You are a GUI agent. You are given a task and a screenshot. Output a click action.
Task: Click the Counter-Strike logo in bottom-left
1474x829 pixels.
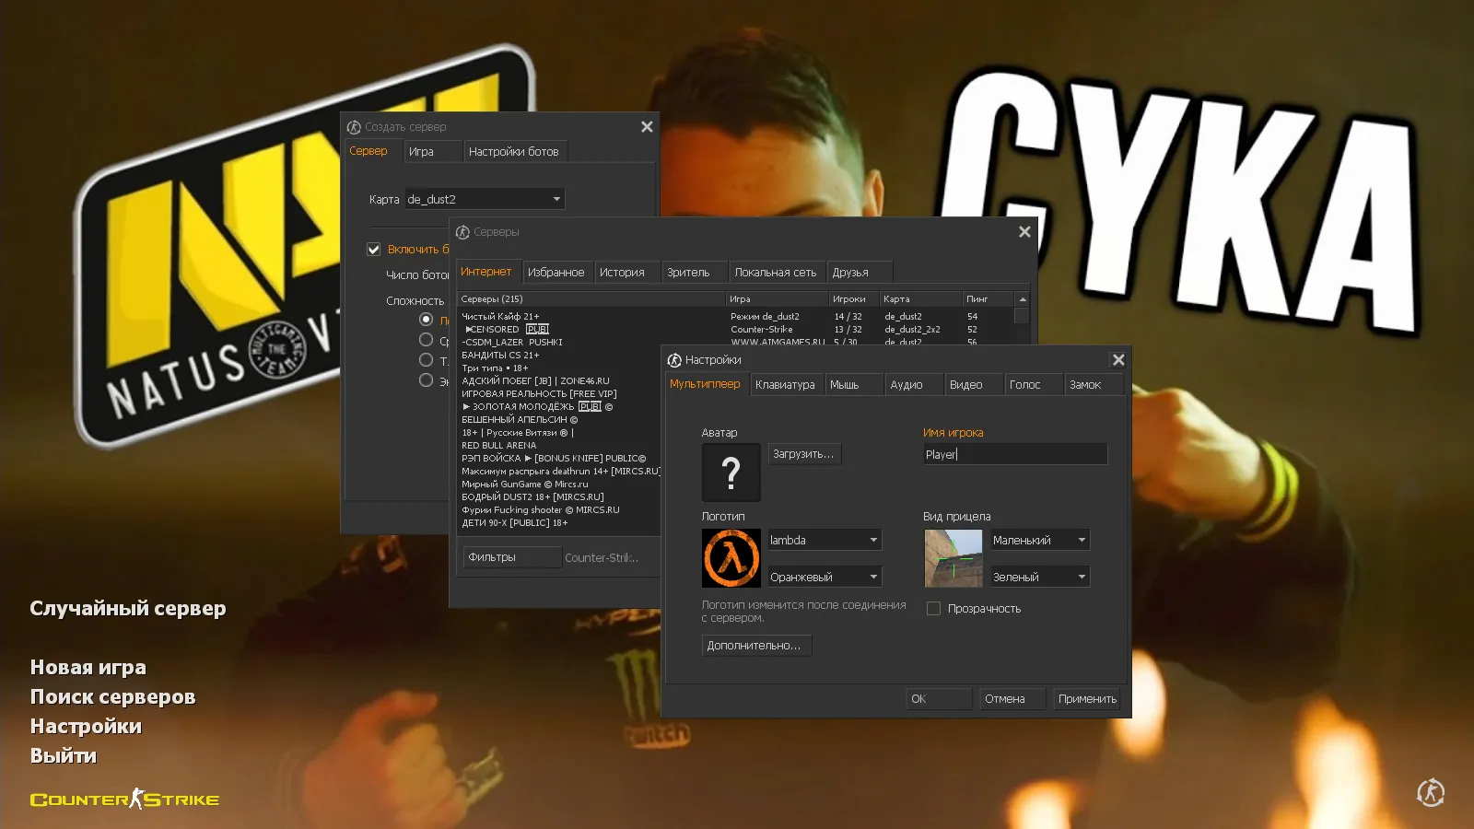[x=124, y=800]
